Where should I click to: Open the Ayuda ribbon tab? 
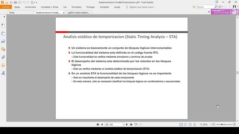point(117,7)
